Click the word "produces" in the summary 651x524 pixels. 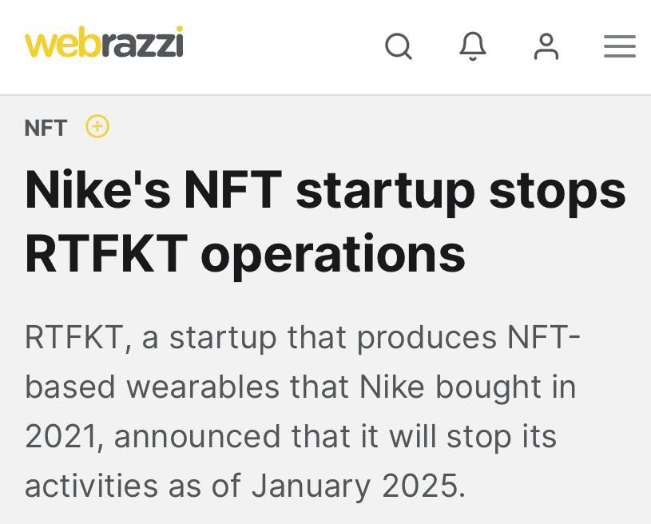coord(427,338)
